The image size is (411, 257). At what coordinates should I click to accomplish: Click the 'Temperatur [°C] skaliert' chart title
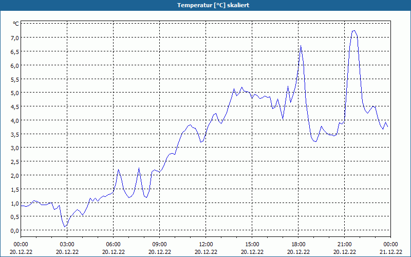click(213, 5)
